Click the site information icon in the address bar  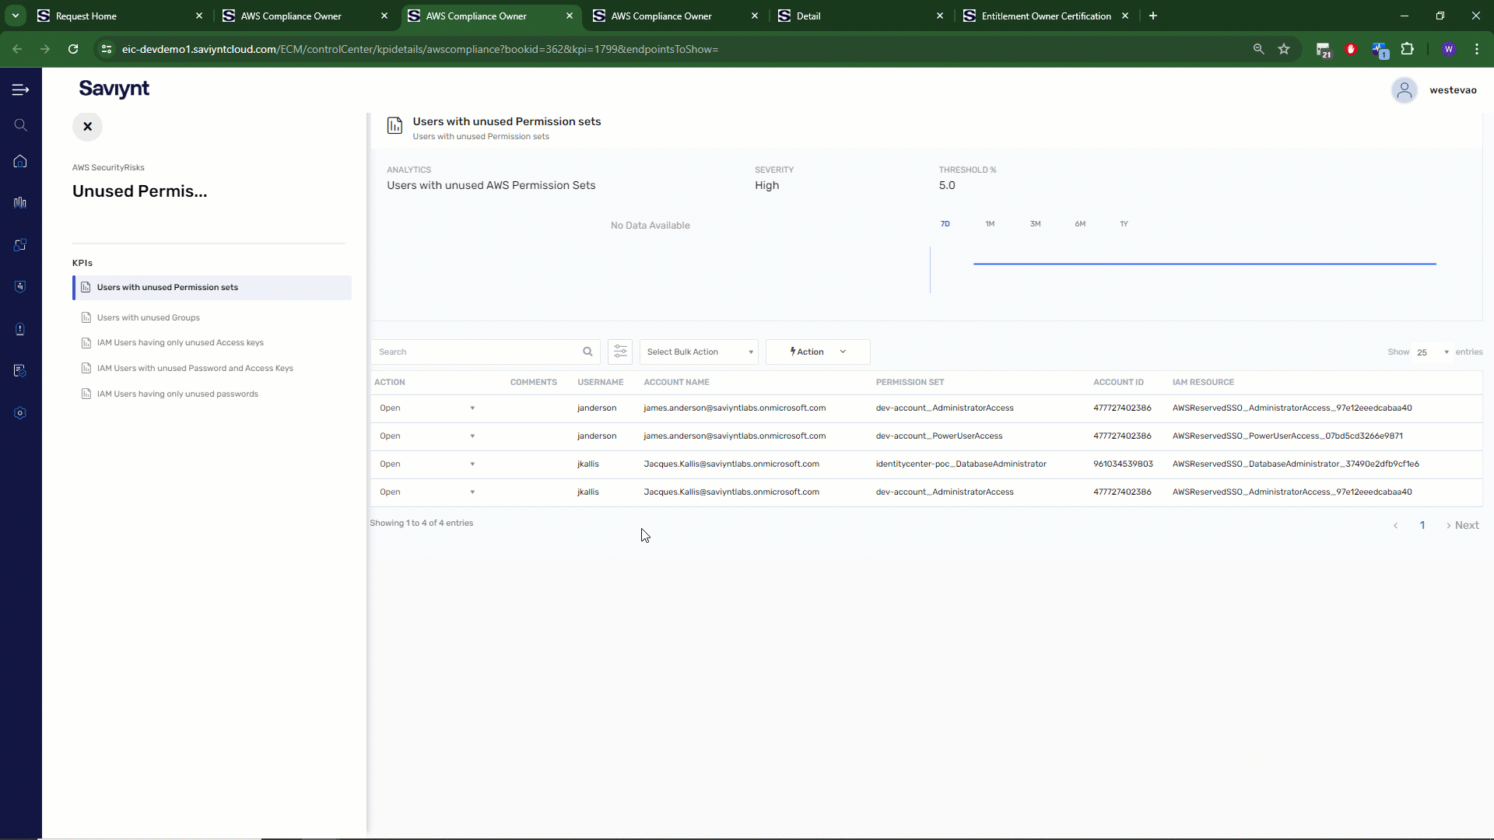point(107,49)
